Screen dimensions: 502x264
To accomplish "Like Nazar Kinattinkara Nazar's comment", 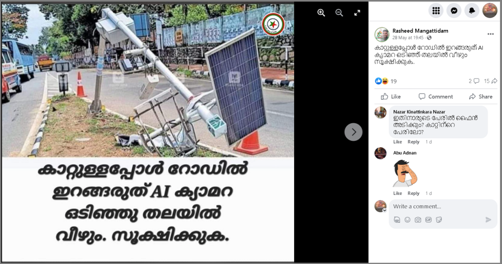I will 397,142.
